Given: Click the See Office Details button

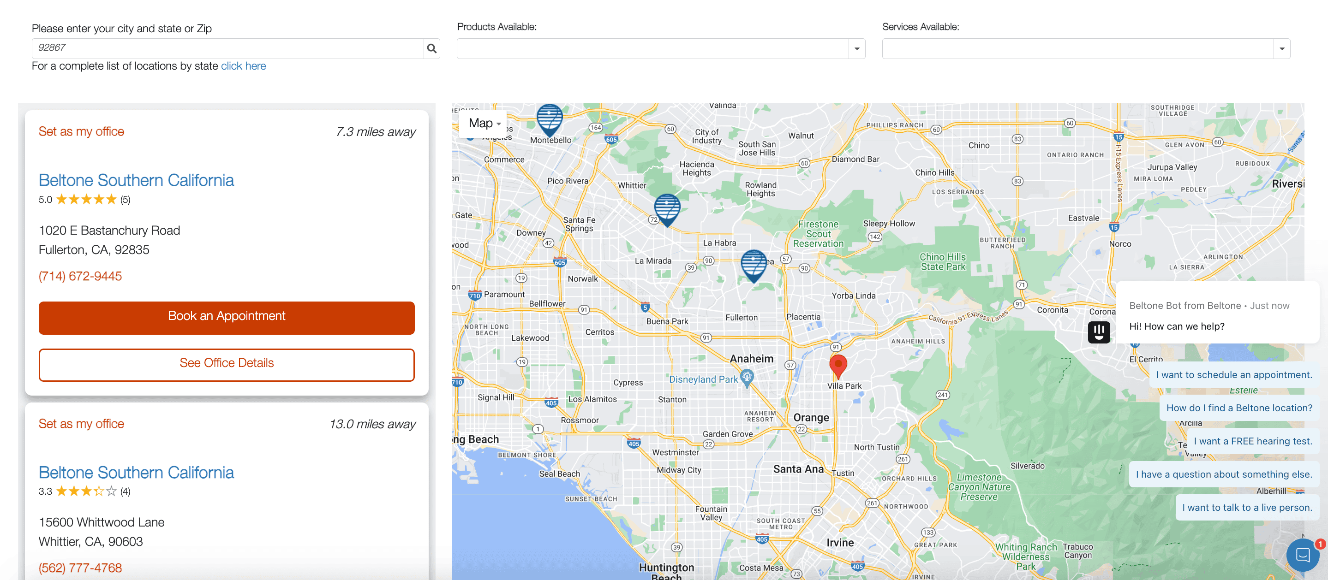Looking at the screenshot, I should 226,364.
